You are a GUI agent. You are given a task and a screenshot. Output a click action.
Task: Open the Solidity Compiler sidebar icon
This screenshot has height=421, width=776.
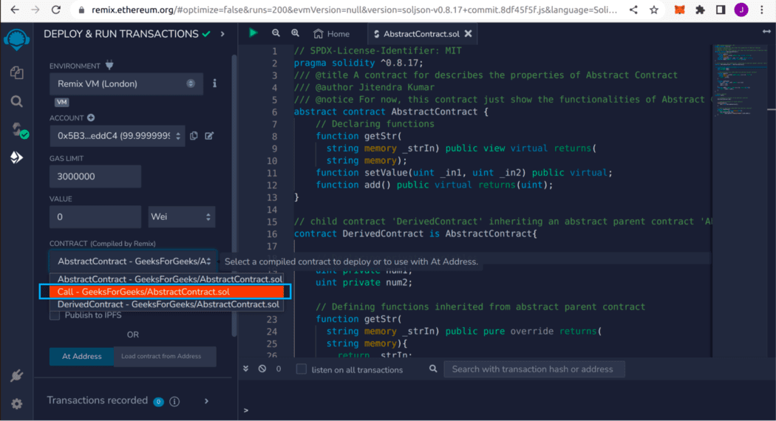[16, 130]
